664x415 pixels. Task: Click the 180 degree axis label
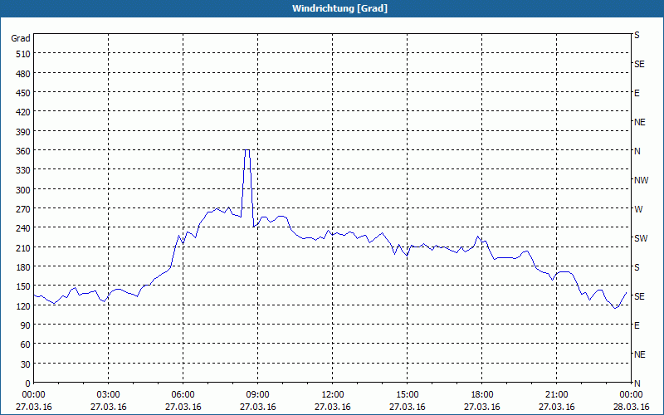[x=24, y=267]
